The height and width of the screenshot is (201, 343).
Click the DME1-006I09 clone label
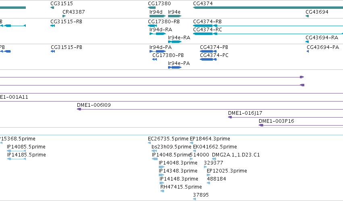click(x=94, y=105)
